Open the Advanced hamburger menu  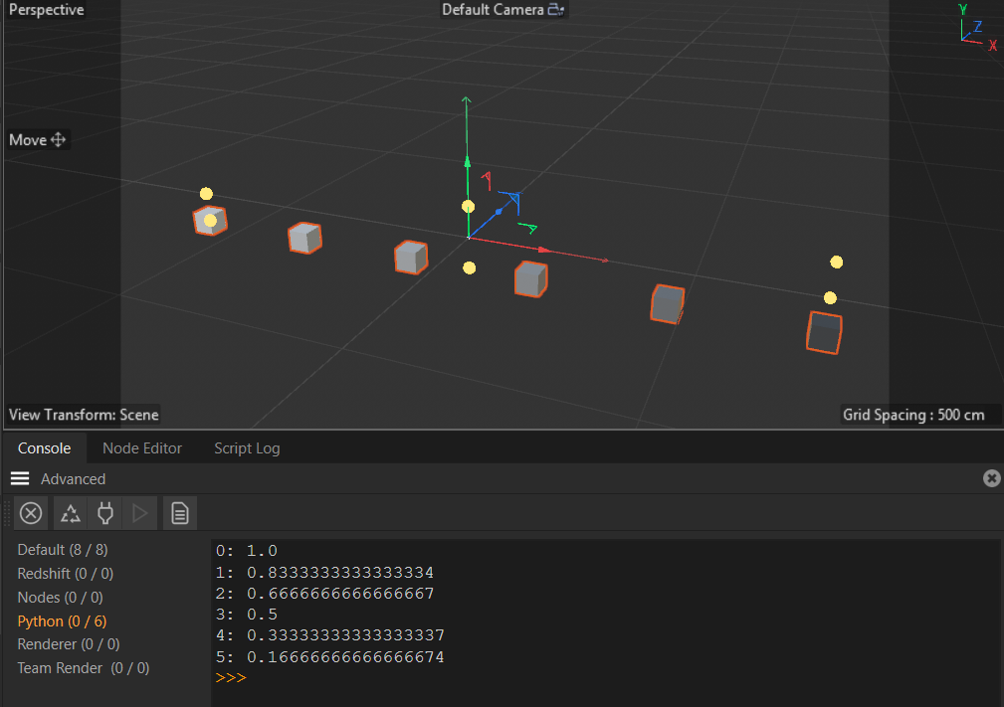click(20, 478)
